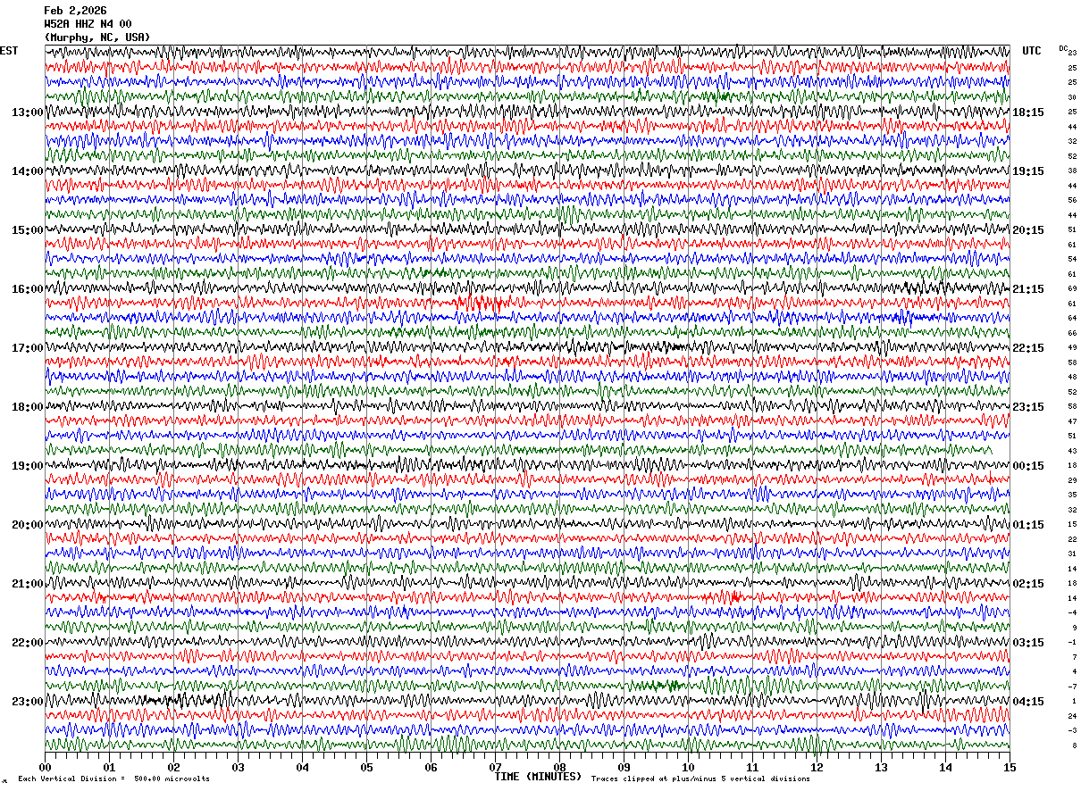The height and width of the screenshot is (791, 1081).
Task: Click the 03:15 UTC time label
Action: point(1028,643)
